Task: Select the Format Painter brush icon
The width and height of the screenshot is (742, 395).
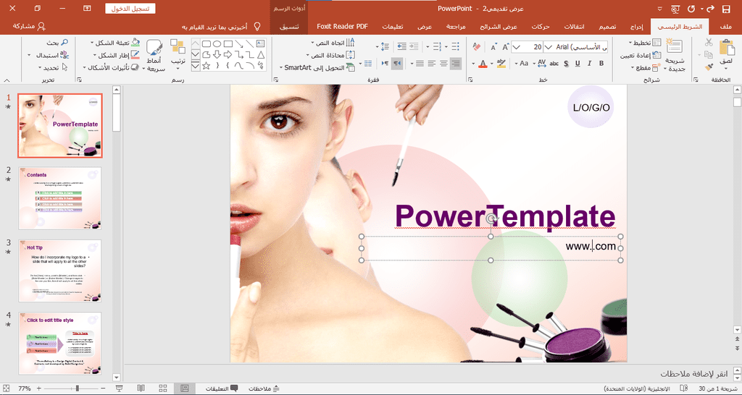Action: point(709,67)
